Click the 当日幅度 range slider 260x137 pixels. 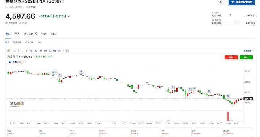tap(234, 16)
